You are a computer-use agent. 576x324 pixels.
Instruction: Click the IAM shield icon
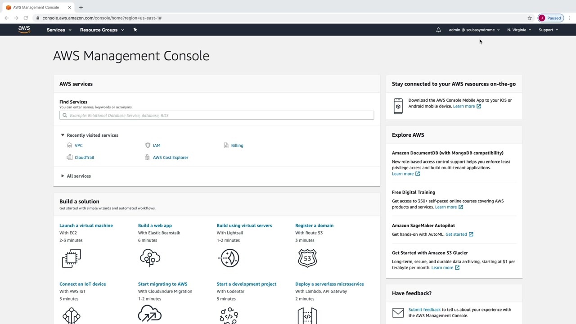pos(148,145)
